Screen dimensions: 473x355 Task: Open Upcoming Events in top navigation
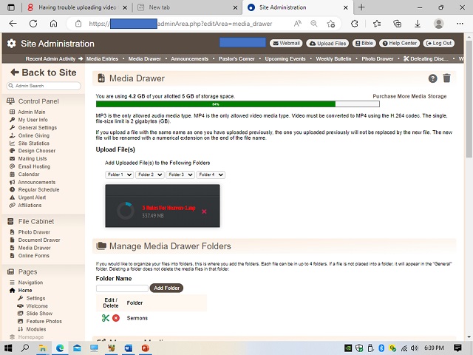(285, 59)
